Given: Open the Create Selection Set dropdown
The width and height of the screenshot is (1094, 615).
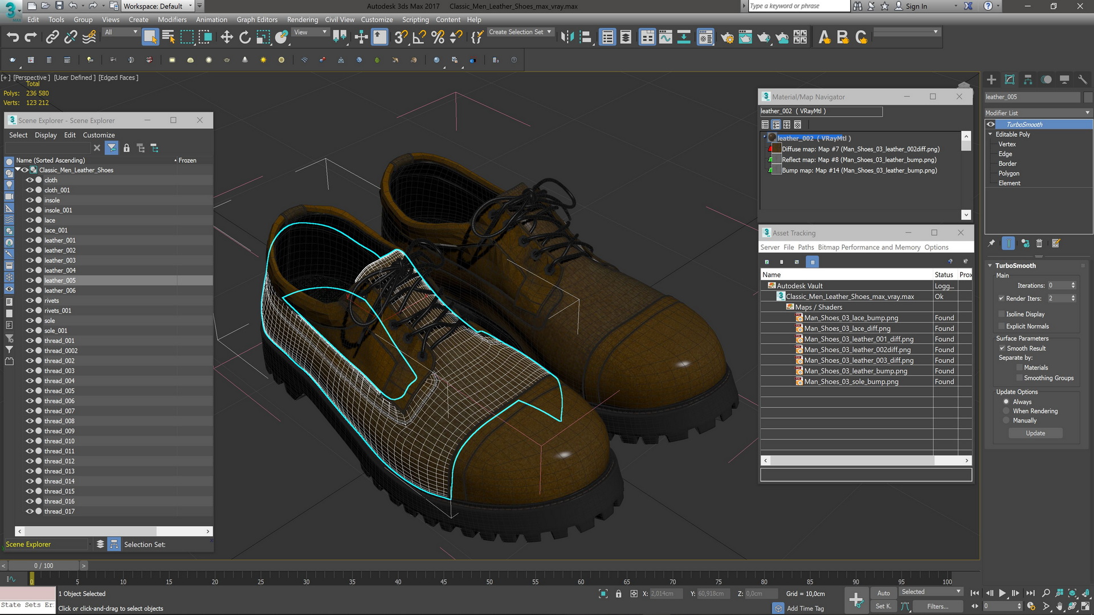Looking at the screenshot, I should coord(520,32).
